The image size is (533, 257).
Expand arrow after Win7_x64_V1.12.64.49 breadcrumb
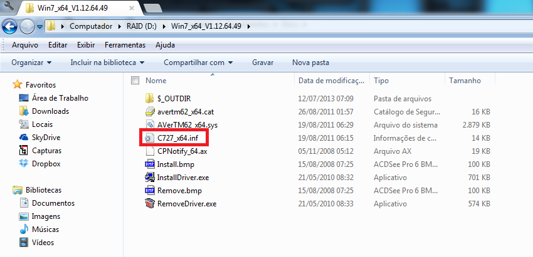[249, 26]
